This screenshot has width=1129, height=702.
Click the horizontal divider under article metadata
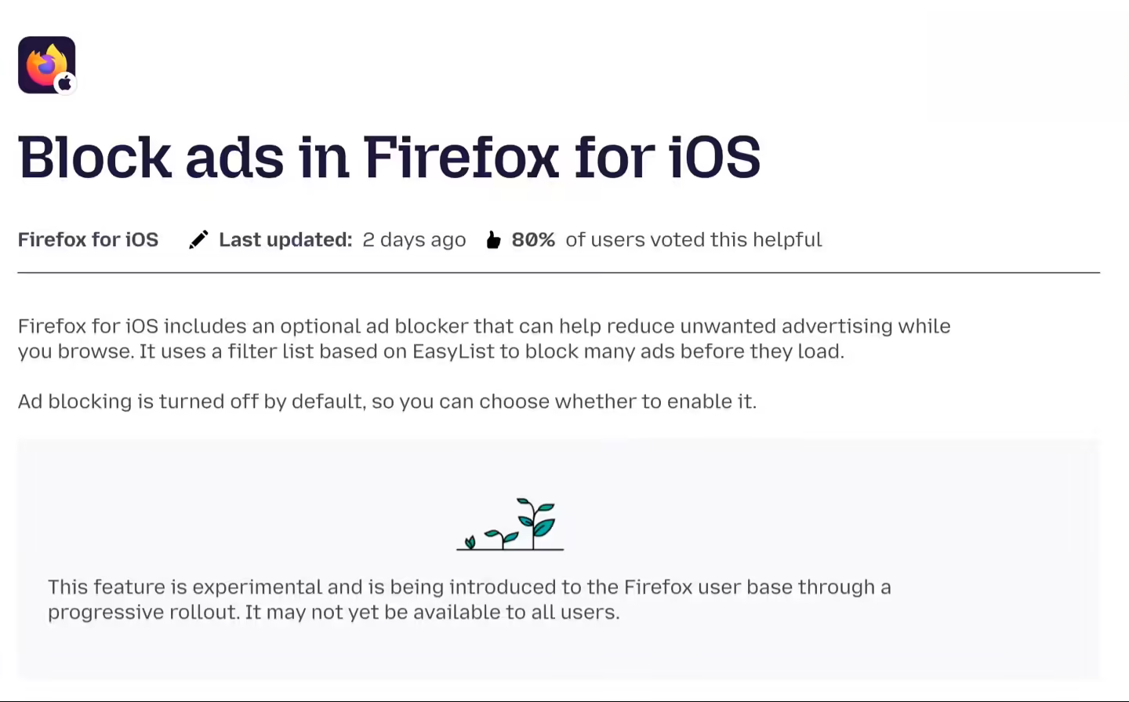coord(559,273)
